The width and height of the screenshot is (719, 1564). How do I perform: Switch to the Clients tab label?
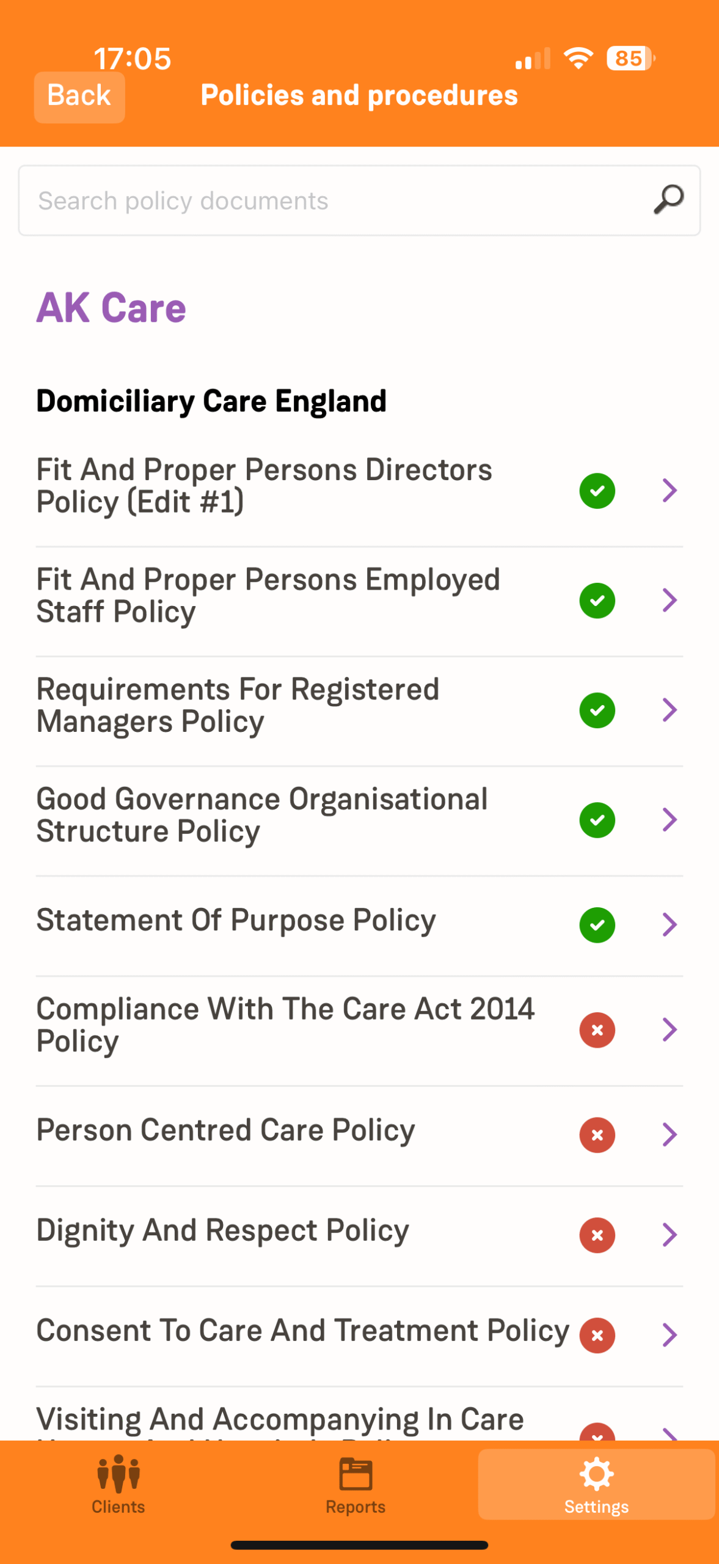(x=119, y=1507)
